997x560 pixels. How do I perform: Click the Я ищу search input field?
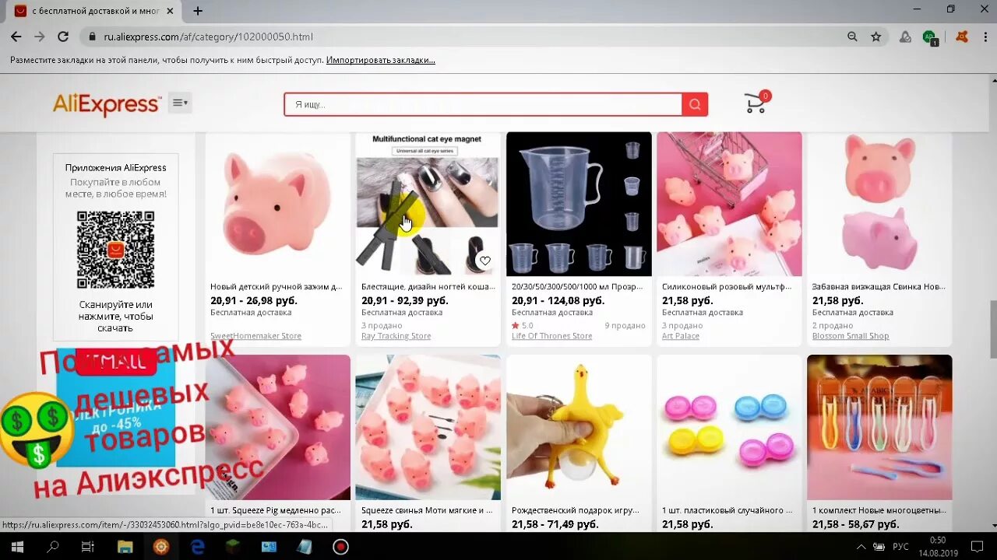click(483, 104)
